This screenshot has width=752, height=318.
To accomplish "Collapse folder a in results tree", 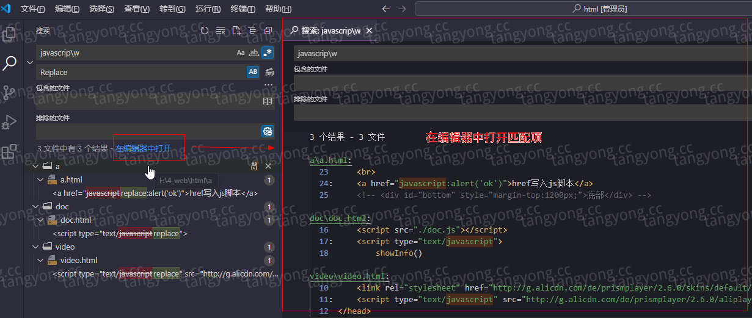I will [35, 166].
